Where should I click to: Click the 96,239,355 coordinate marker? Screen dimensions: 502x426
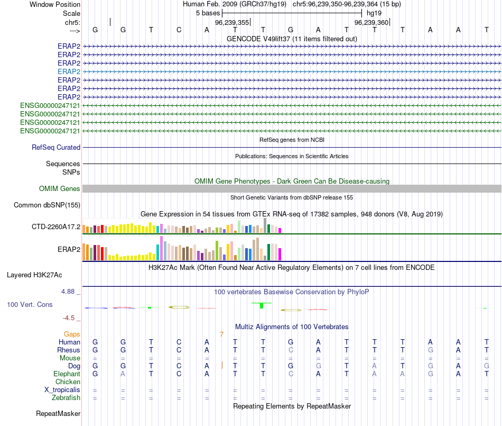pyautogui.click(x=232, y=22)
